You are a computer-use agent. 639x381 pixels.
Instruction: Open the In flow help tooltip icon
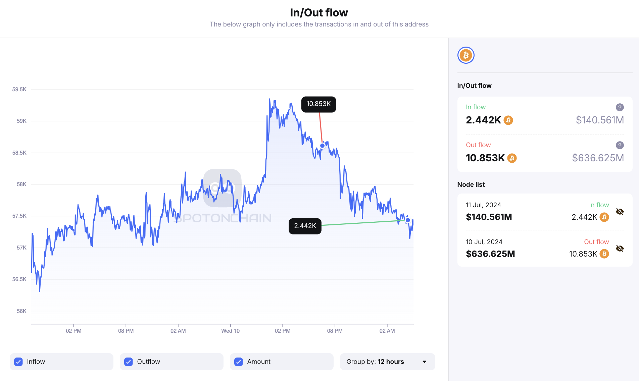[620, 107]
